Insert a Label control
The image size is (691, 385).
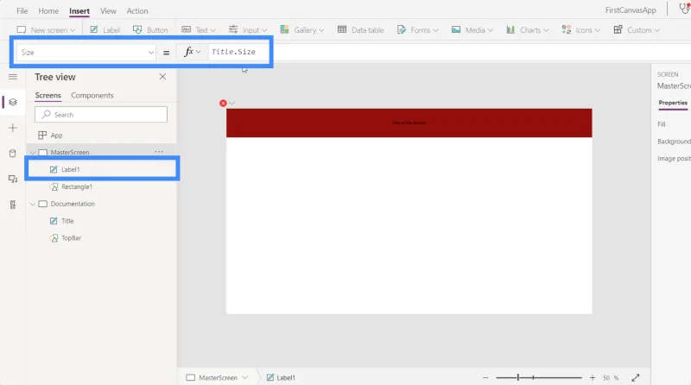tap(105, 30)
